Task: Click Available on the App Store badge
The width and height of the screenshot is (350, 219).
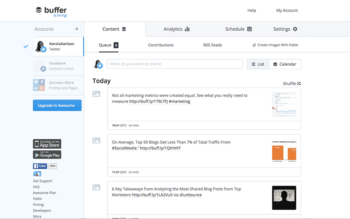Action: [x=47, y=144]
